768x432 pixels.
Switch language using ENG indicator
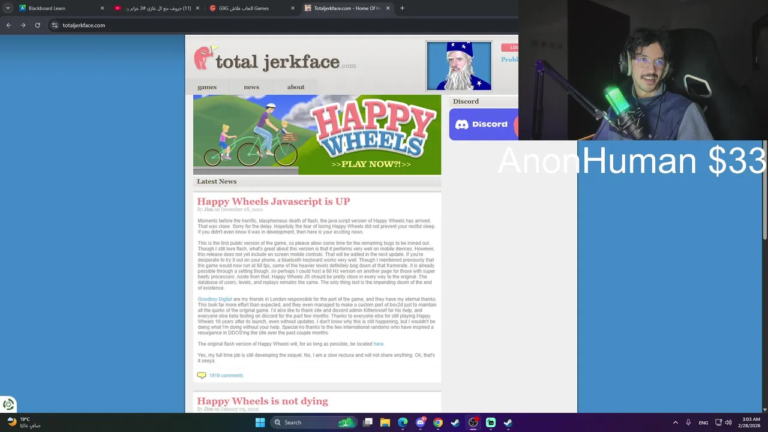tap(703, 422)
